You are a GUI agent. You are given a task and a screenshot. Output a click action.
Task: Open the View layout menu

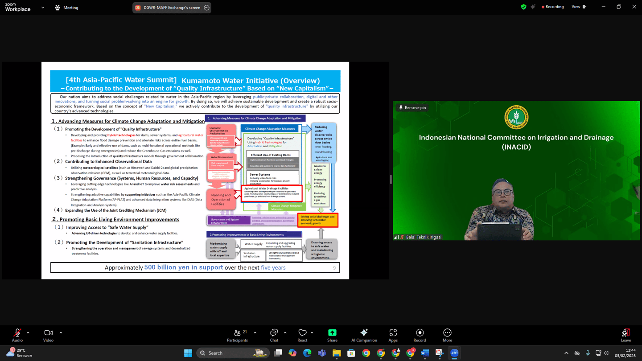[579, 7]
